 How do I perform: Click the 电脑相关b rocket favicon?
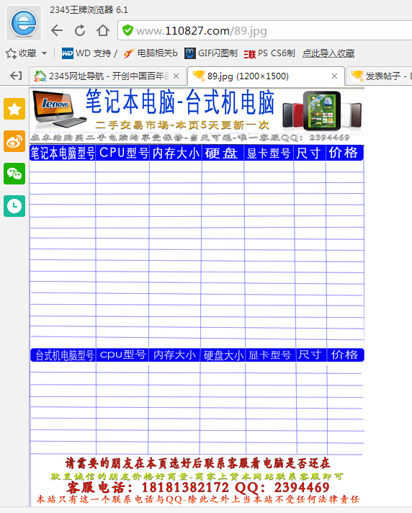point(129,53)
